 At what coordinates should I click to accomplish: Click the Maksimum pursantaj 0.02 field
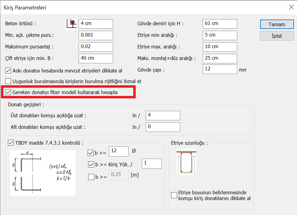95,47
